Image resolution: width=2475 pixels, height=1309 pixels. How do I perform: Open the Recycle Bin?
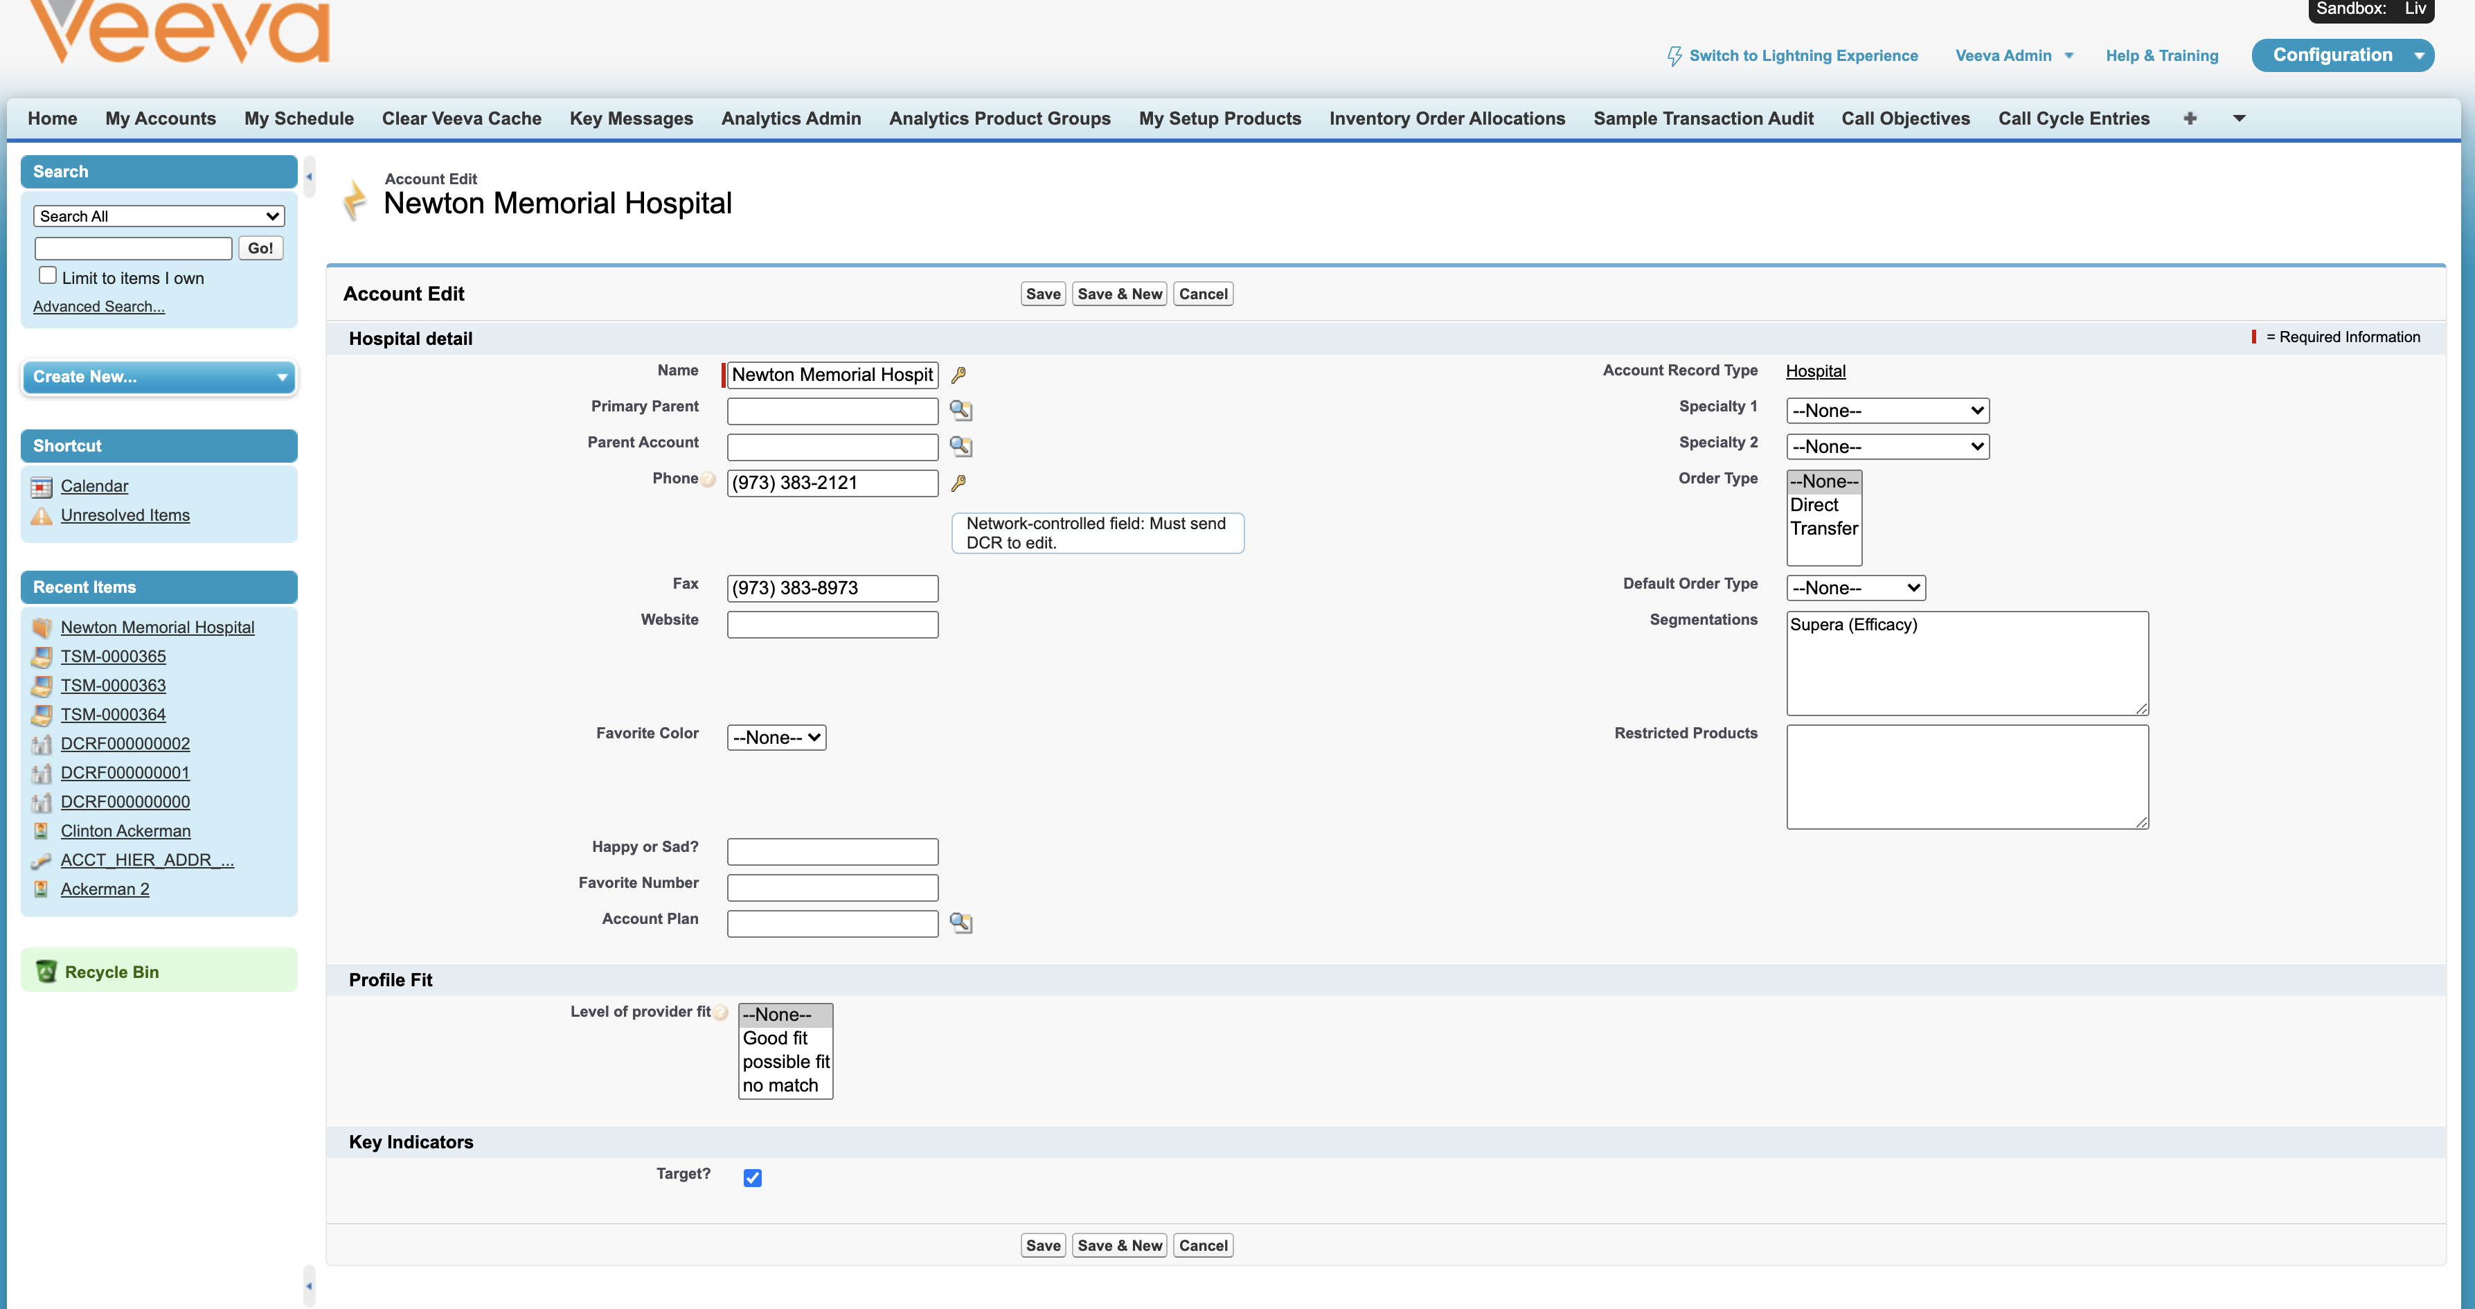coord(111,972)
